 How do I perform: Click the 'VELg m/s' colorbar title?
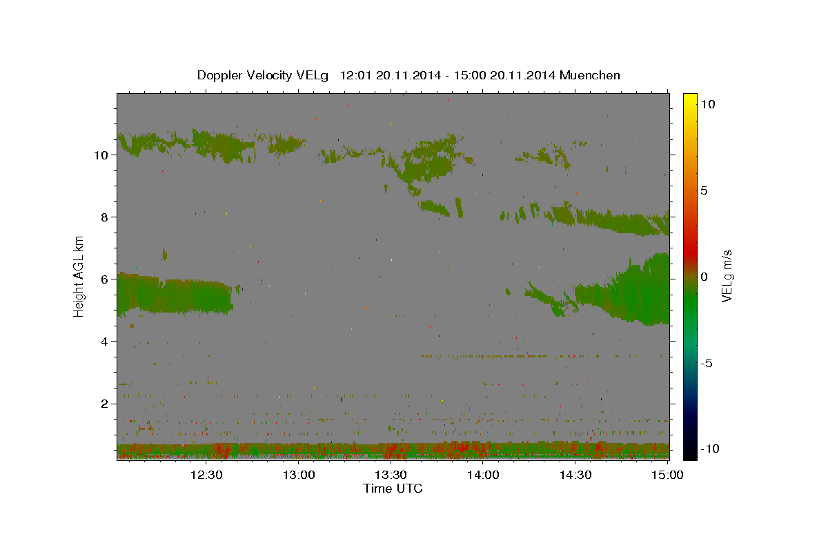click(x=727, y=276)
